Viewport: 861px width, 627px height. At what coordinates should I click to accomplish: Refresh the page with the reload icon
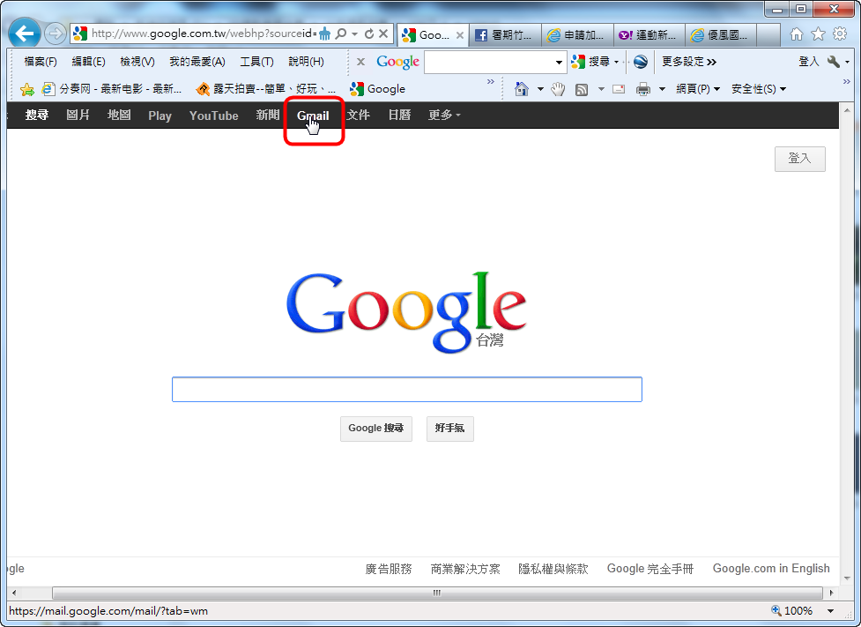[x=369, y=34]
